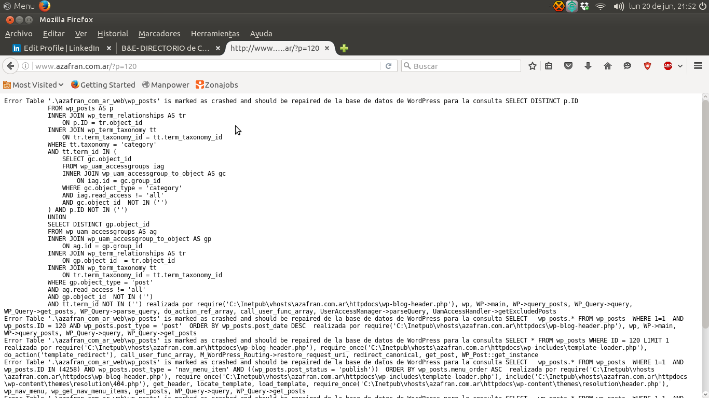
Task: Click the Adblock Plus icon
Action: (668, 66)
